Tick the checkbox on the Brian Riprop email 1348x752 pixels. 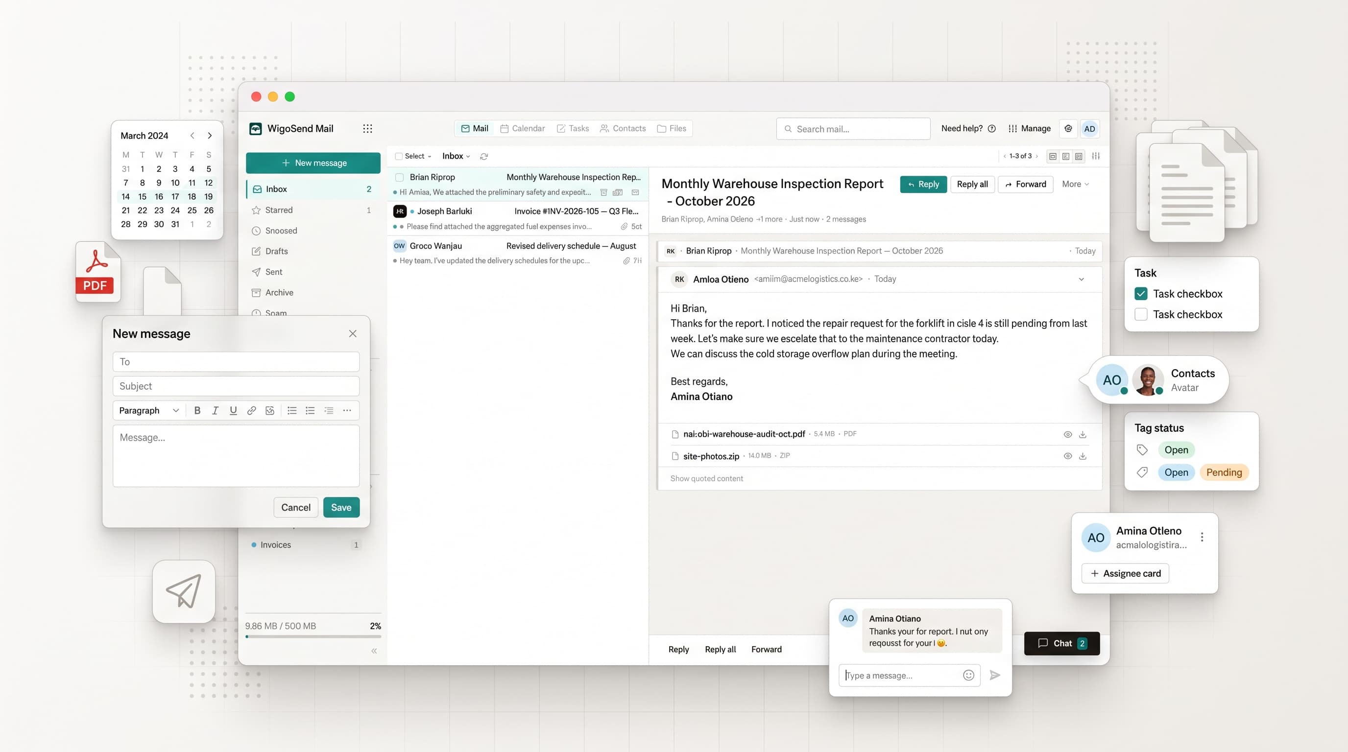(x=399, y=177)
